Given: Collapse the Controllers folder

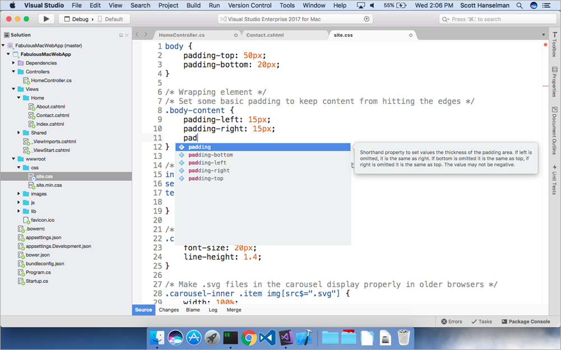Looking at the screenshot, I should pos(13,72).
